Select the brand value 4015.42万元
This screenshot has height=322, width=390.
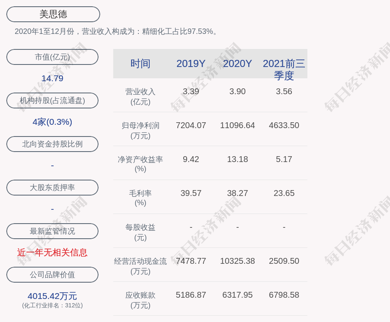pos(52,296)
